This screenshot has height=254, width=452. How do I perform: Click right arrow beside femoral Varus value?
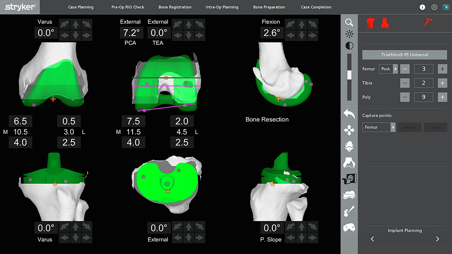click(87, 36)
